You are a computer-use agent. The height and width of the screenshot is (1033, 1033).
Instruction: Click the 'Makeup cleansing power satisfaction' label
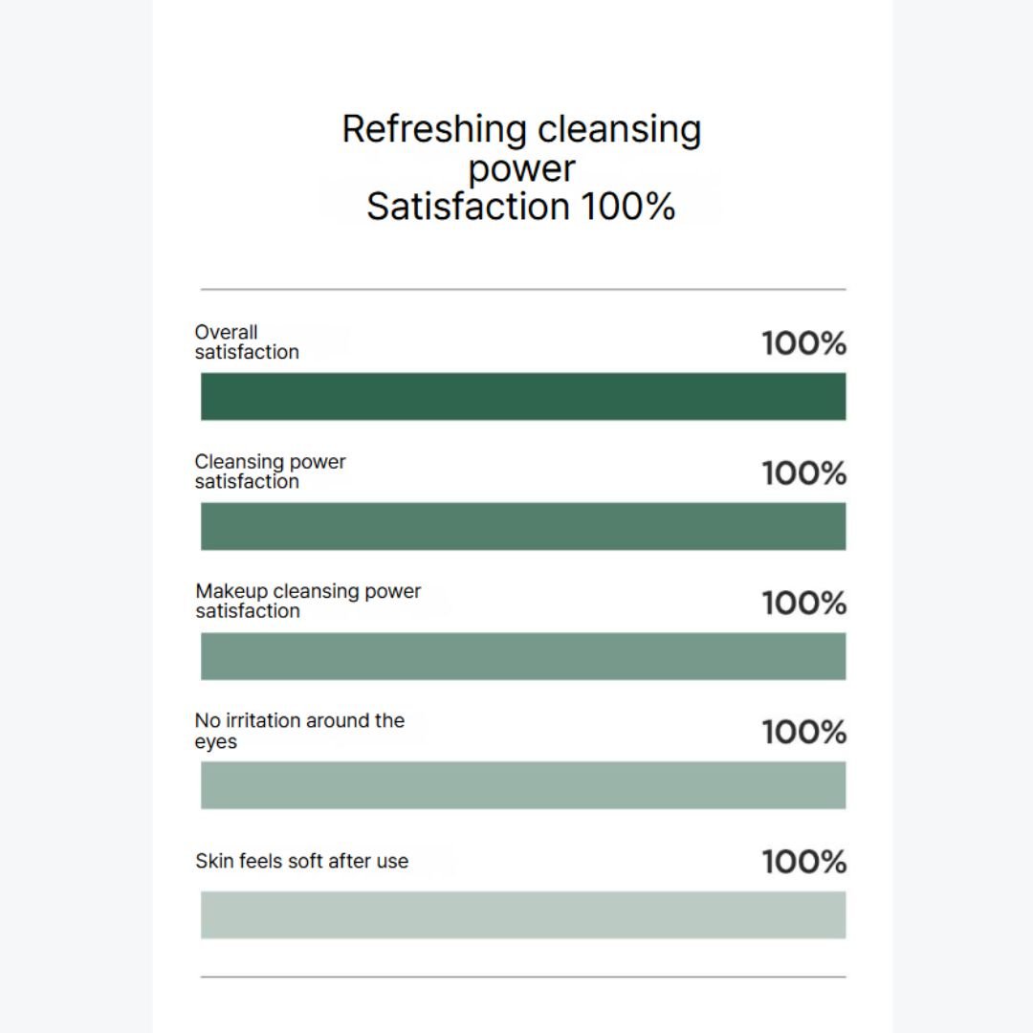pos(308,601)
